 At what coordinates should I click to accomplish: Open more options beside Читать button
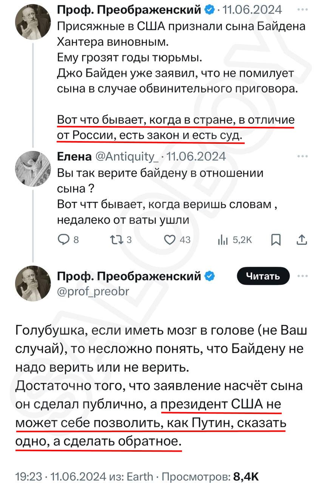302,276
